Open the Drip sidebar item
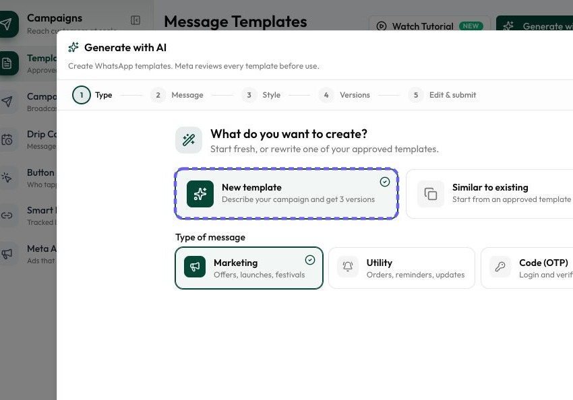Screen dimensions: 573x400 tap(28, 140)
